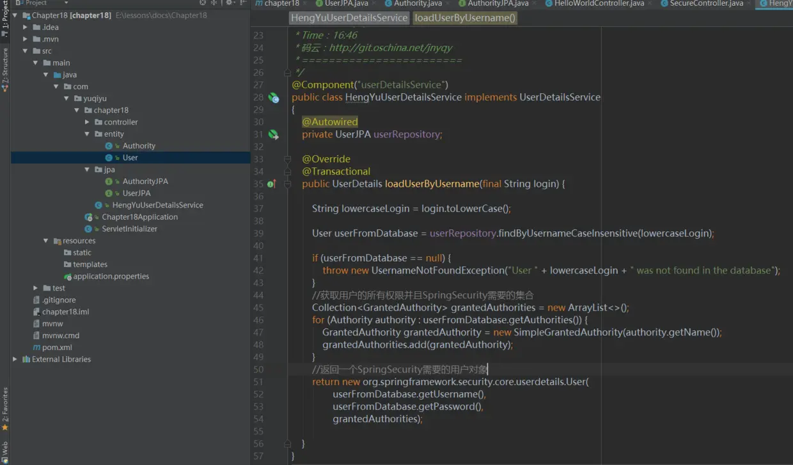
Task: Expand the External Libraries node
Action: point(15,360)
